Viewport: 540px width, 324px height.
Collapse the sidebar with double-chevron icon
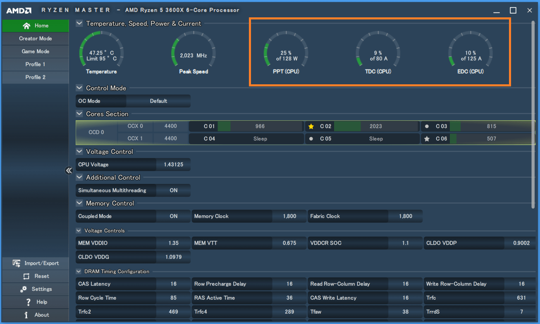tap(69, 170)
